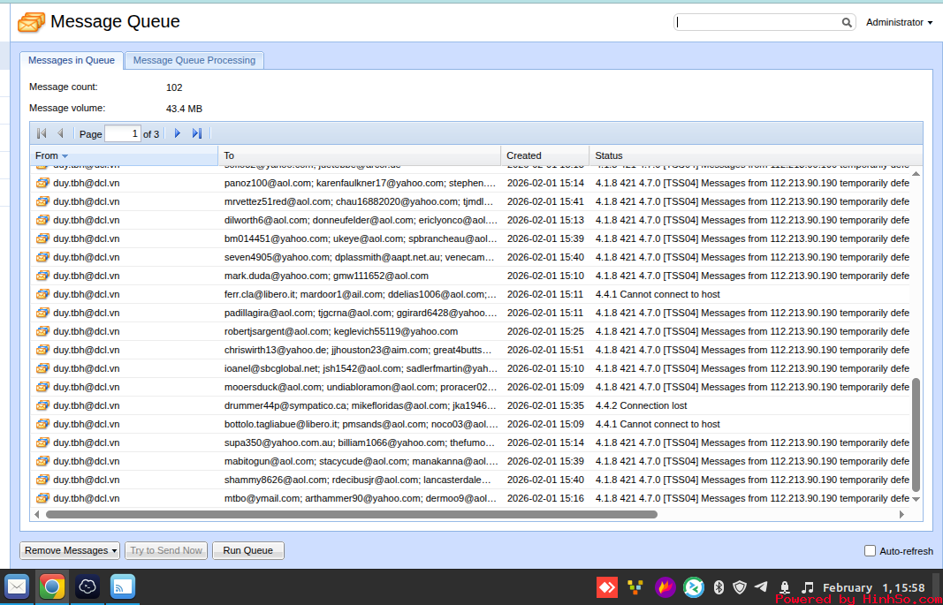Select the Messages in Queue tab
Viewport: 943px width, 605px height.
tap(72, 60)
